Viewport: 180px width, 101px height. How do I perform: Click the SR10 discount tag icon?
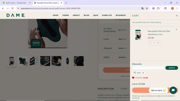click(135, 73)
